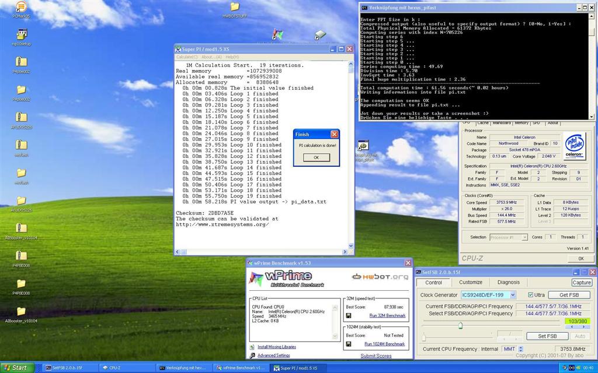Click the Set FSB button
Image resolution: width=598 pixels, height=373 pixels.
click(x=547, y=336)
